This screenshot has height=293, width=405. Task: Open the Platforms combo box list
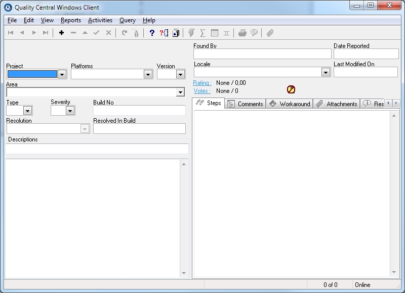click(148, 74)
